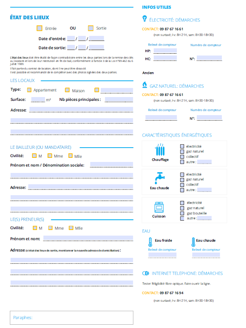
Task: Click the HC meter reading field
Action: [165, 58]
